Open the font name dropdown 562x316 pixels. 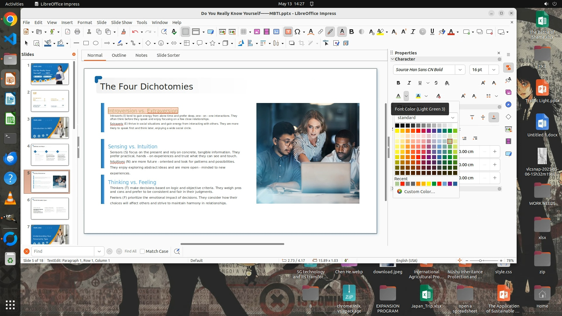pyautogui.click(x=460, y=70)
